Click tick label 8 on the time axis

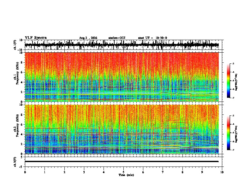182,172
